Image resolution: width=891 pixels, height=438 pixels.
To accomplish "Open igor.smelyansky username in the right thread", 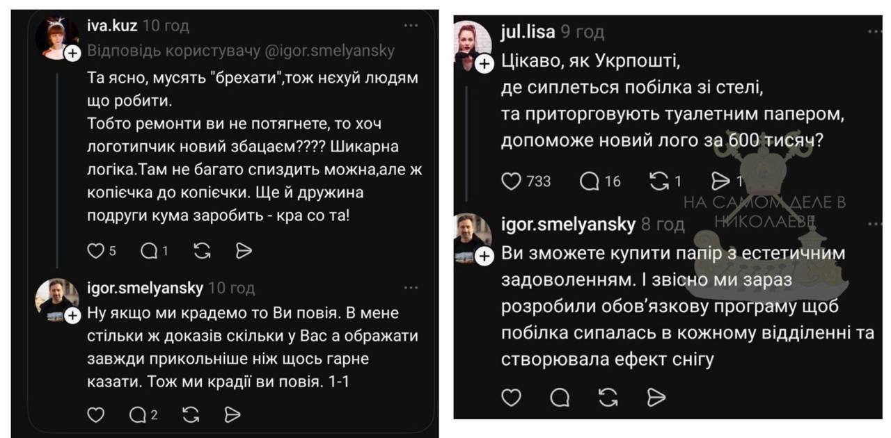I will (x=568, y=224).
